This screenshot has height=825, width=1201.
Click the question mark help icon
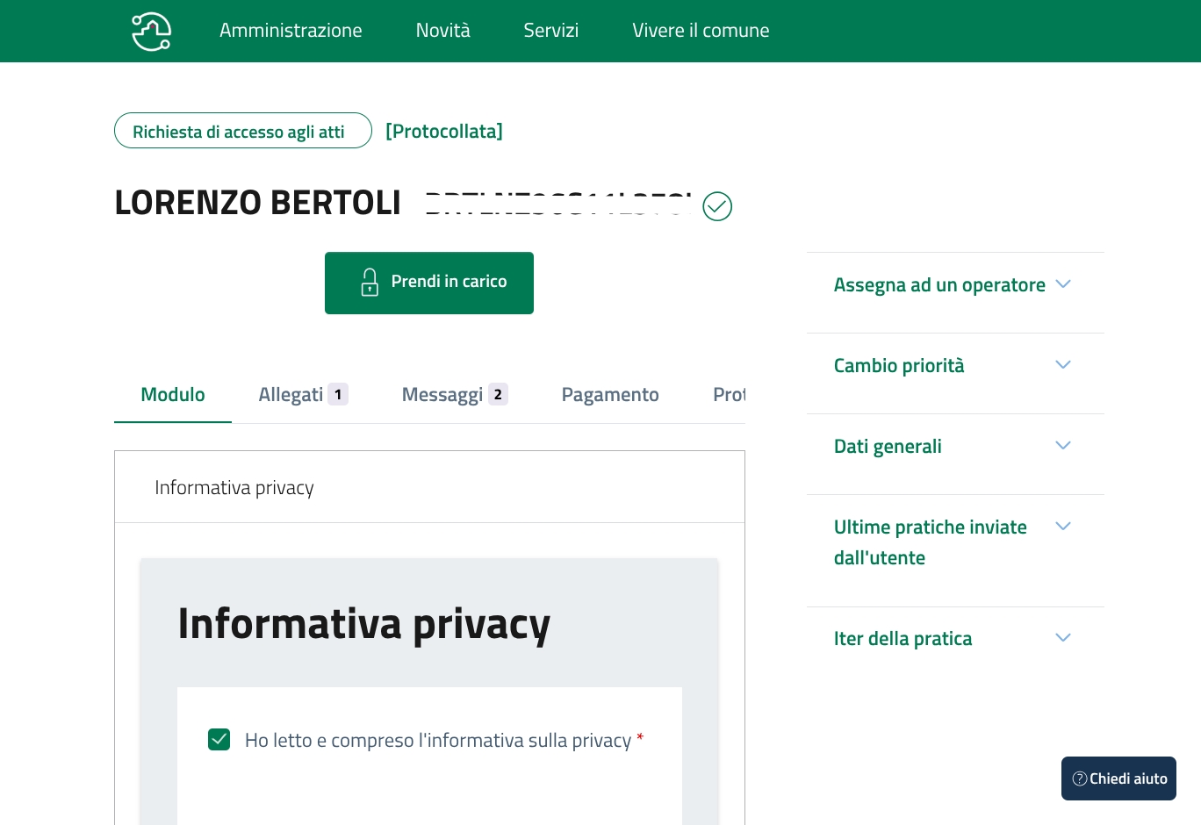pyautogui.click(x=1080, y=778)
